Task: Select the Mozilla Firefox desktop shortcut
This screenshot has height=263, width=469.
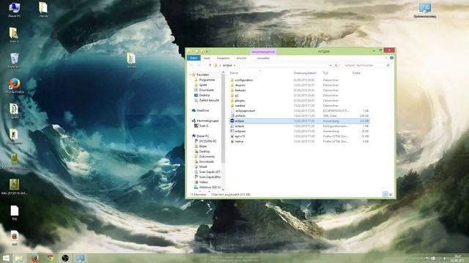Action: tap(15, 86)
